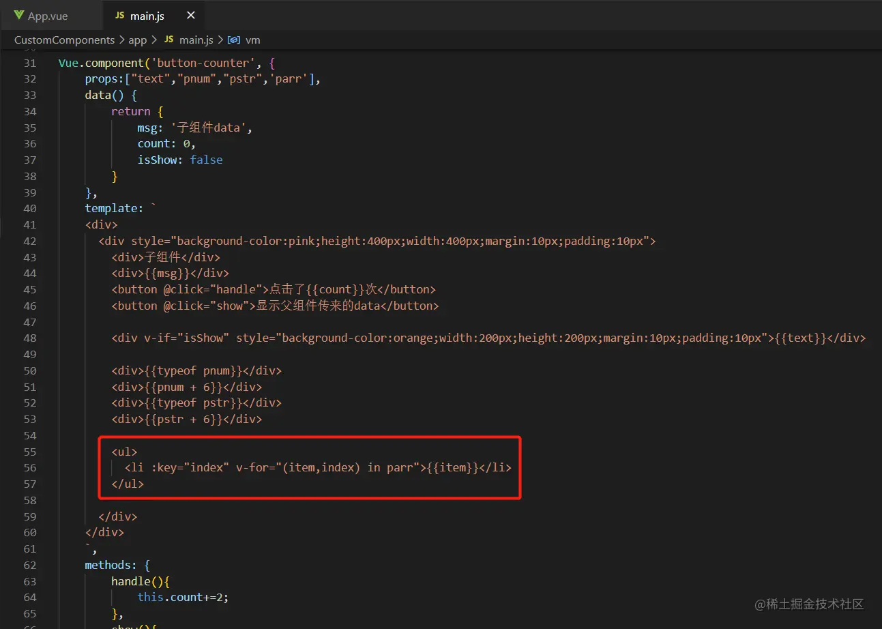
Task: Click the v-for li element line
Action: click(x=318, y=468)
